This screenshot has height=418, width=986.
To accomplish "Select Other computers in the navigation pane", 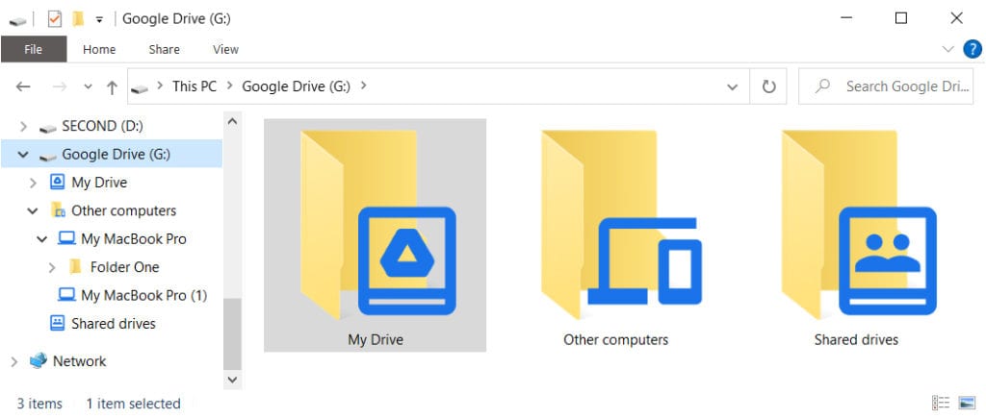I will 124,210.
